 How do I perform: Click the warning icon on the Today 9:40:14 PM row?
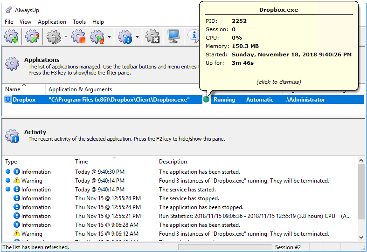coord(17,180)
